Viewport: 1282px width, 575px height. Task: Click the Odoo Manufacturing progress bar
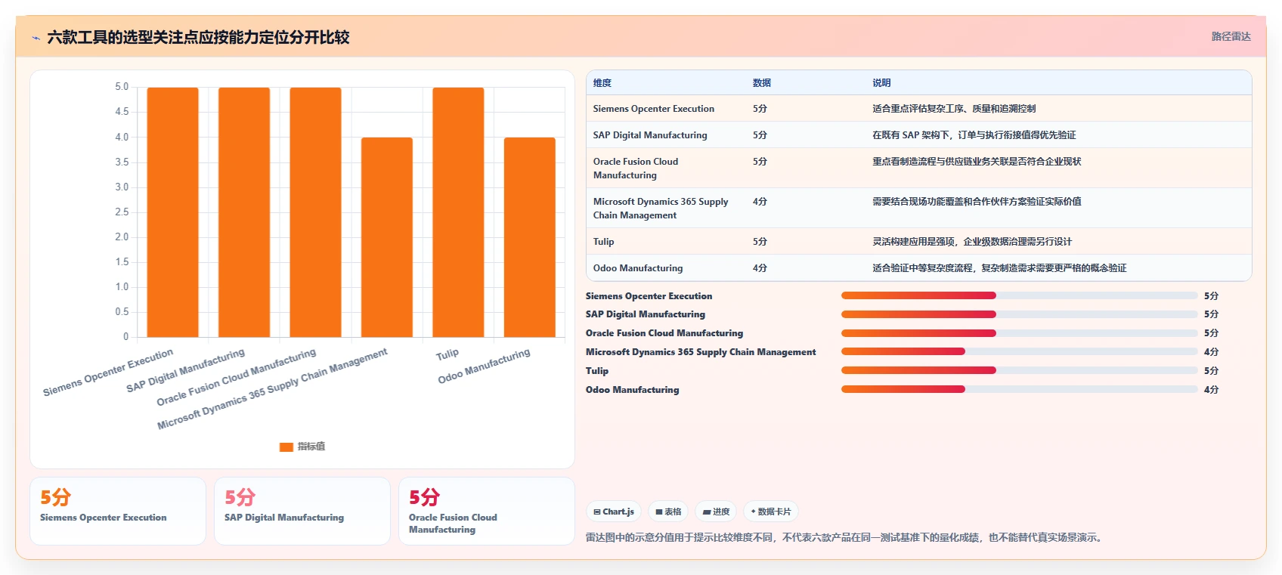click(x=1019, y=389)
